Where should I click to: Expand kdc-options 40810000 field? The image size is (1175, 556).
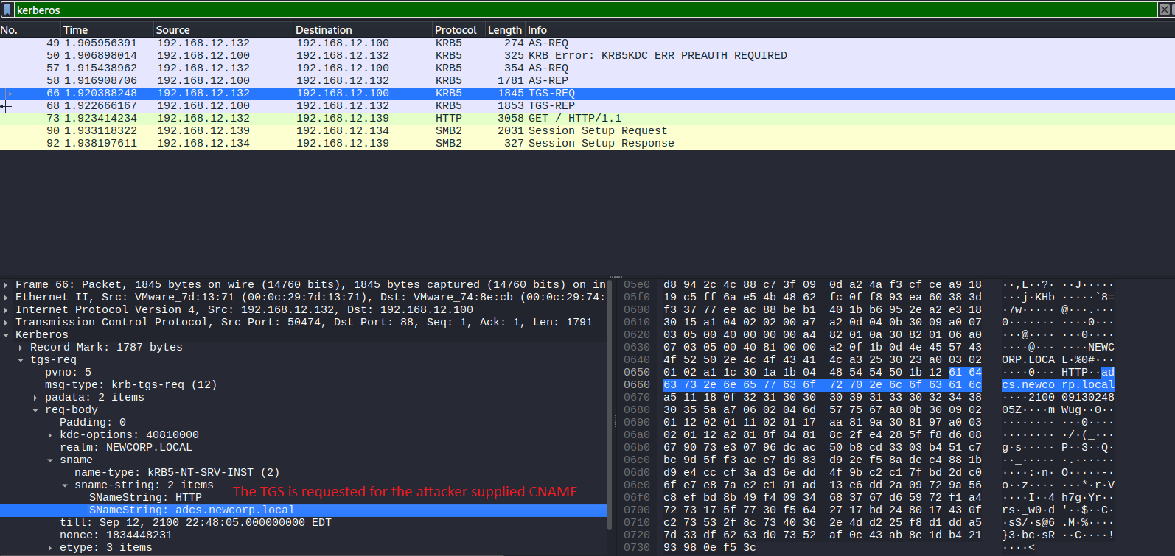tap(50, 435)
